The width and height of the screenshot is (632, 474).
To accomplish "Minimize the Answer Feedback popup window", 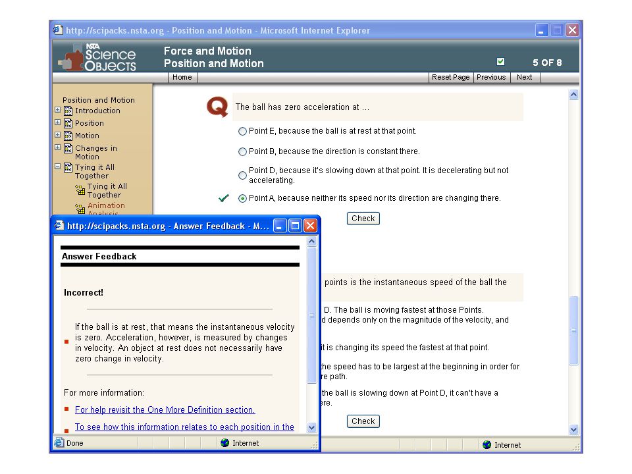I will (x=280, y=226).
